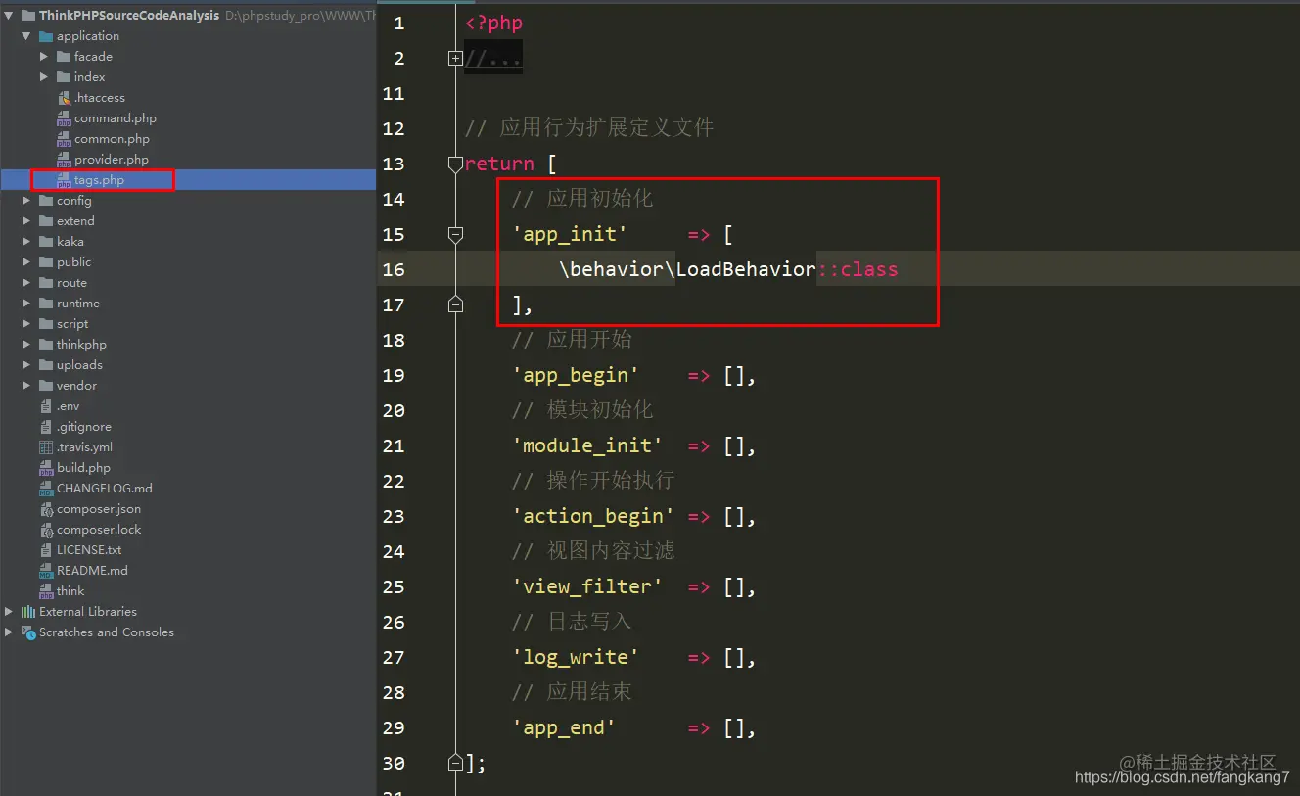Click the 'app_init' key string

[570, 234]
